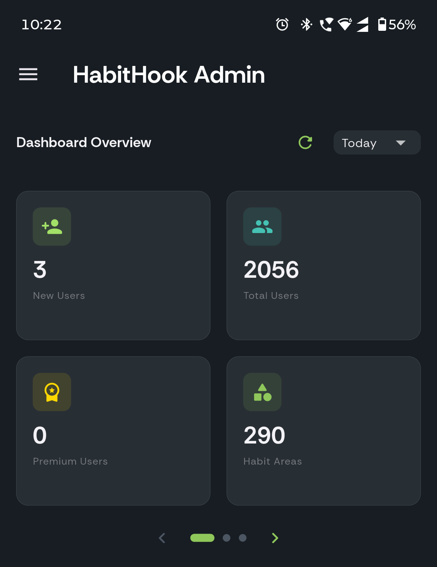This screenshot has width=437, height=567.
Task: Tap the alarm clock status icon
Action: click(x=282, y=24)
